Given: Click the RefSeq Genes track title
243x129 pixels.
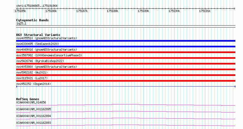Looking at the screenshot, I should tap(28, 99).
